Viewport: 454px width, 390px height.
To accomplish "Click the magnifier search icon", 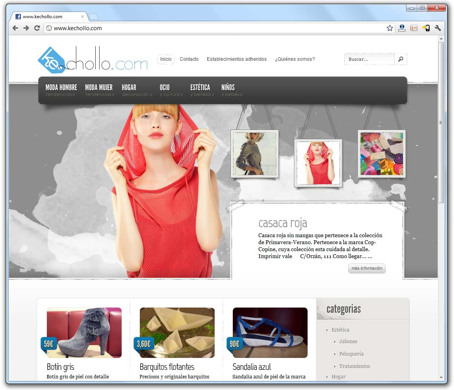I will tap(401, 59).
